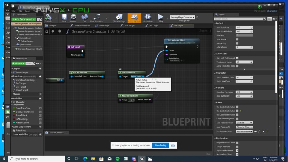Open Spotify from the taskbar
Screen dimensions: 288x162
(118, 159)
